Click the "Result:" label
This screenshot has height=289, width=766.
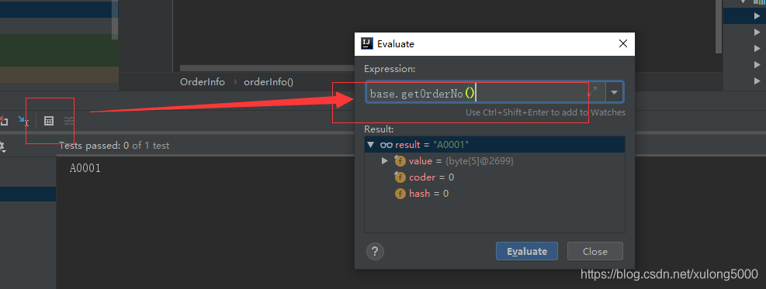point(379,129)
